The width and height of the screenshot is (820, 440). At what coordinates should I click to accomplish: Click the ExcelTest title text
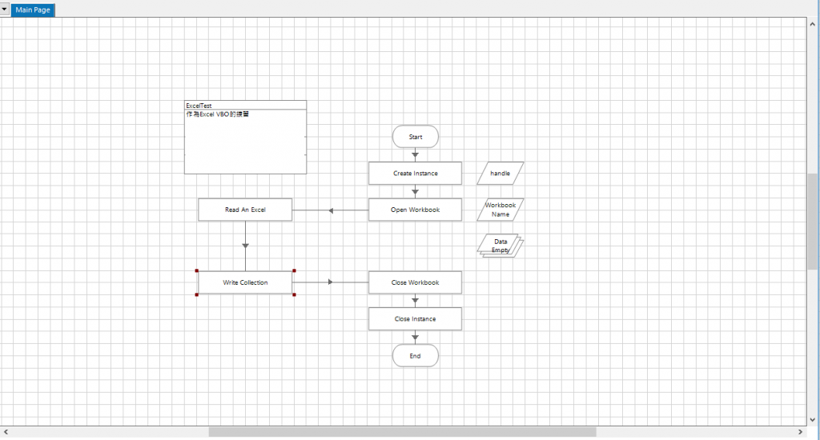click(199, 106)
